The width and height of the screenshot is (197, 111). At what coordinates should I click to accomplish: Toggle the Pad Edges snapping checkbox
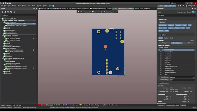(161, 62)
